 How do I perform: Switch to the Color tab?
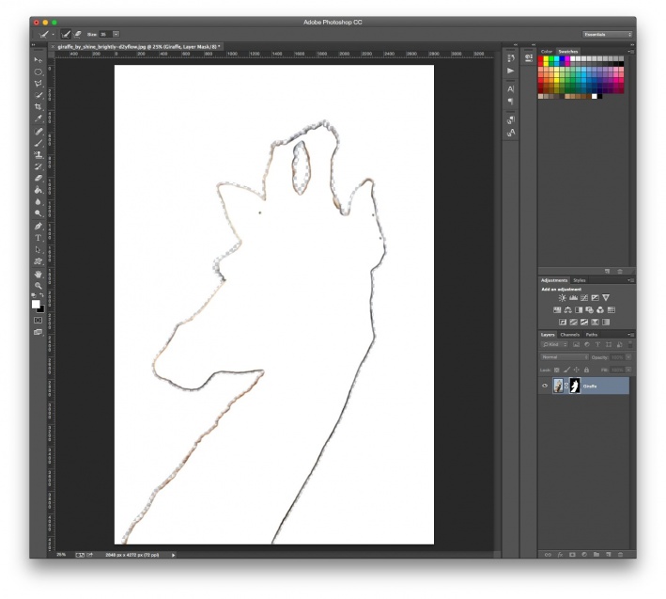click(547, 51)
